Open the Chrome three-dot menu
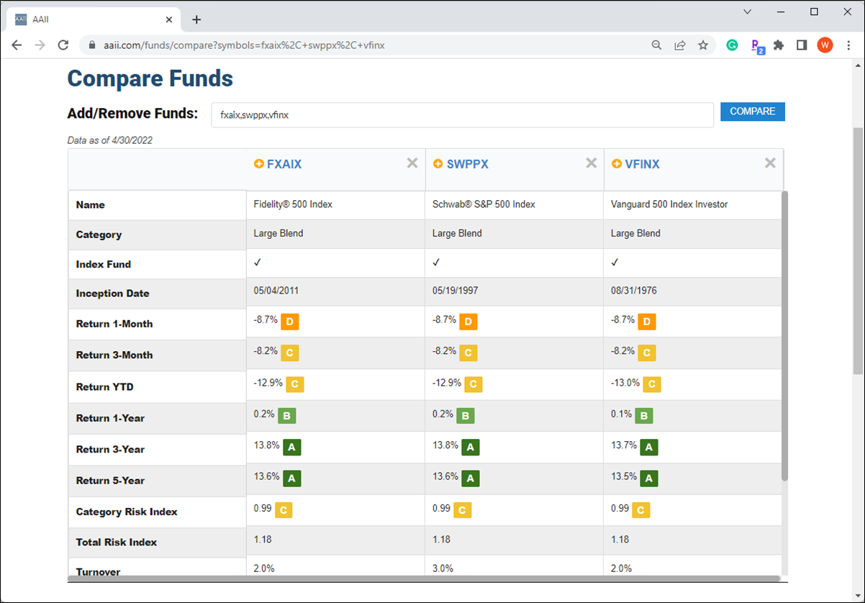 pyautogui.click(x=849, y=45)
